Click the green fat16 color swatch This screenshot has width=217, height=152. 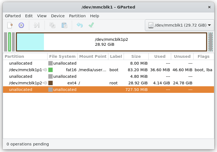(x=50, y=70)
